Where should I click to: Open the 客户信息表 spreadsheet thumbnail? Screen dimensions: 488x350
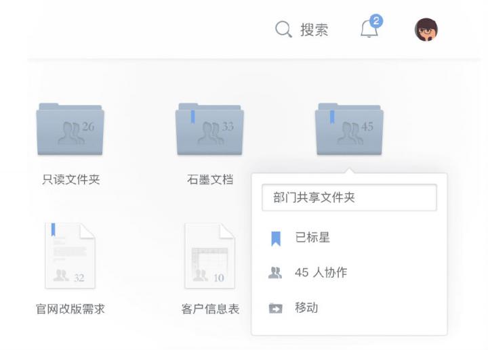tap(209, 255)
